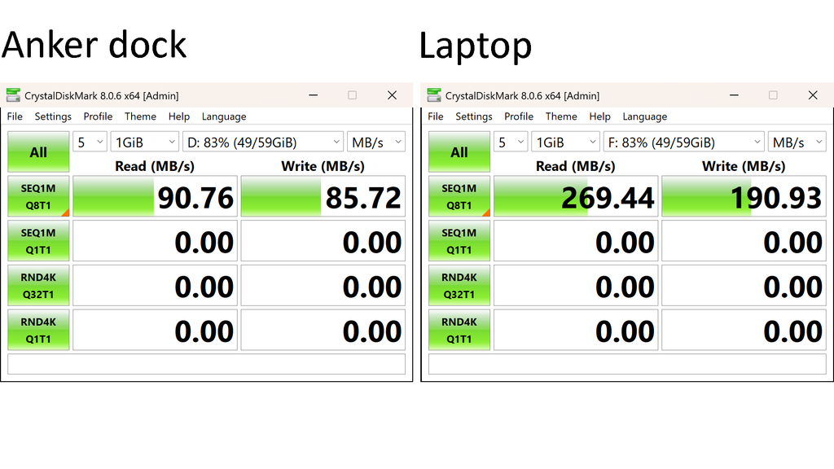Click bottom comment field in Laptop window
This screenshot has height=469, width=834.
627,364
